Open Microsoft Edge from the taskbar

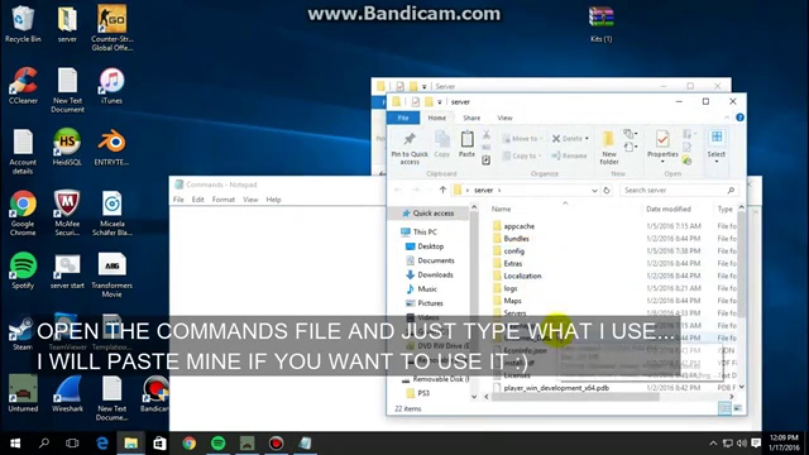(101, 444)
